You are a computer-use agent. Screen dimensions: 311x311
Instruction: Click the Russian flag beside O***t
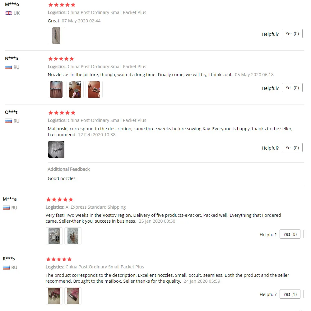8,121
